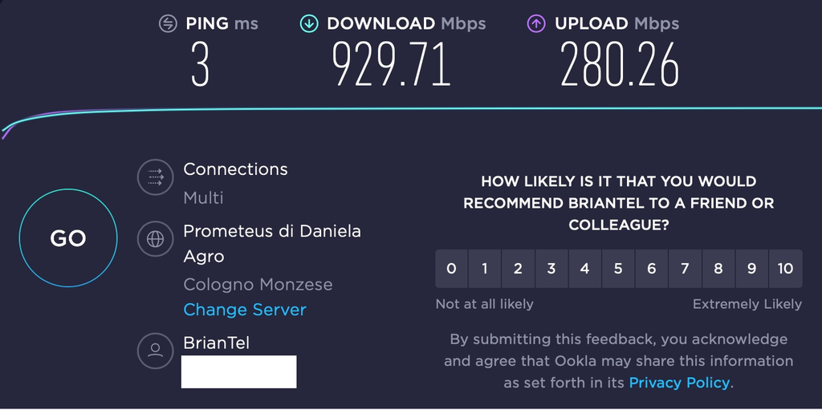822x410 pixels.
Task: Choose rating 3 for recommendation
Action: coord(551,269)
